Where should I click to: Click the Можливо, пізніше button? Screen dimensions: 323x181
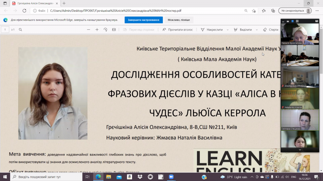[178, 20]
